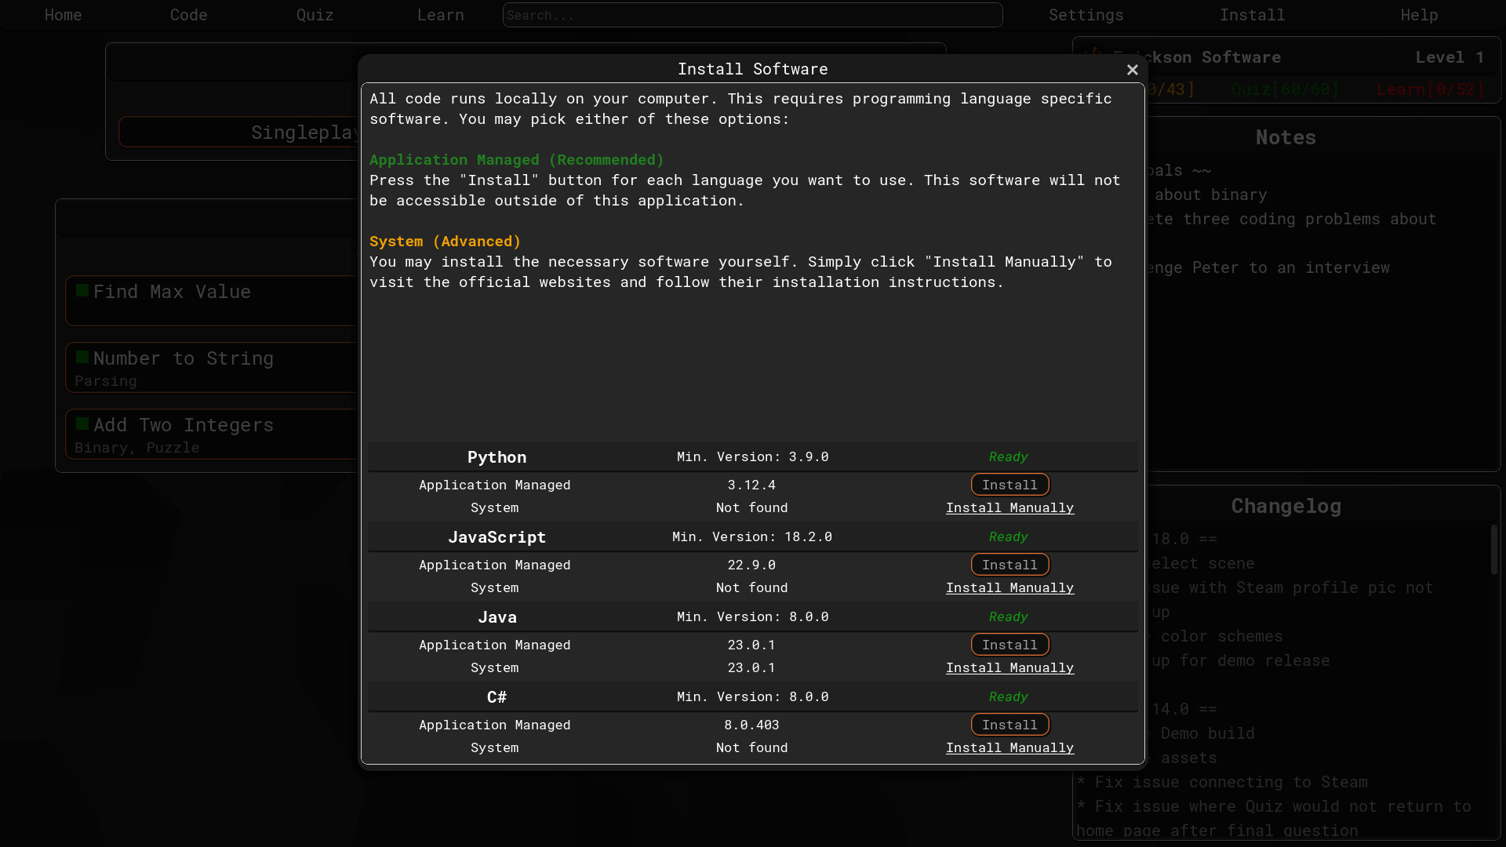Click green square icon beside Find Max Value
This screenshot has width=1506, height=847.
click(82, 290)
